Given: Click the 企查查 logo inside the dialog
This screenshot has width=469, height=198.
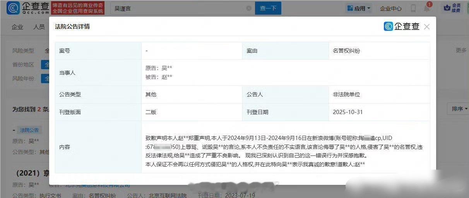Looking at the screenshot, I should pos(401,26).
